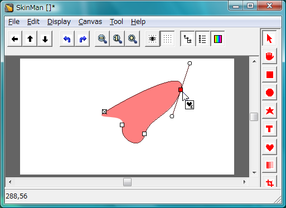Toggle the object tree panel button

tap(187, 39)
